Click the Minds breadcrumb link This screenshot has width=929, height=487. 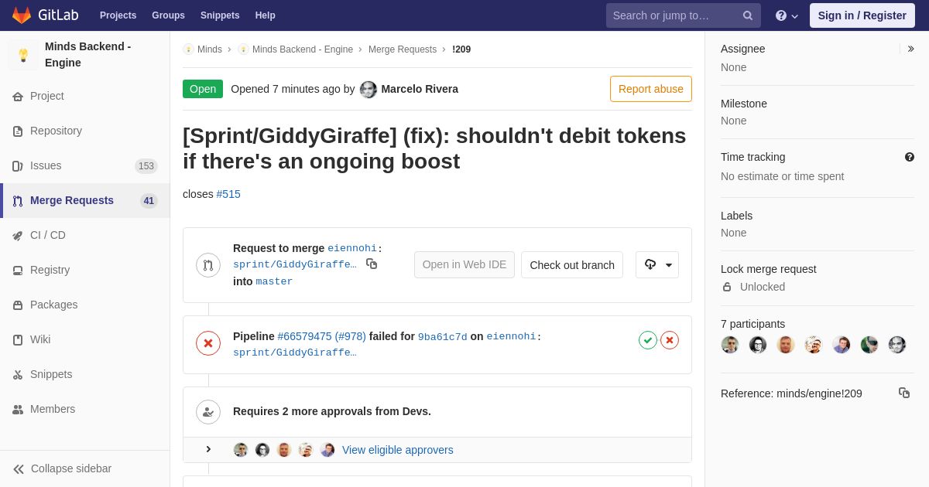(210, 49)
